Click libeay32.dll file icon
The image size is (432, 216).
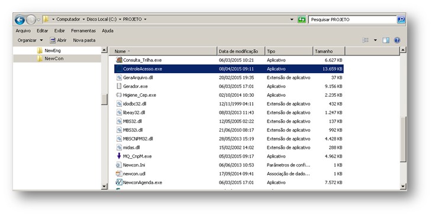[119, 112]
